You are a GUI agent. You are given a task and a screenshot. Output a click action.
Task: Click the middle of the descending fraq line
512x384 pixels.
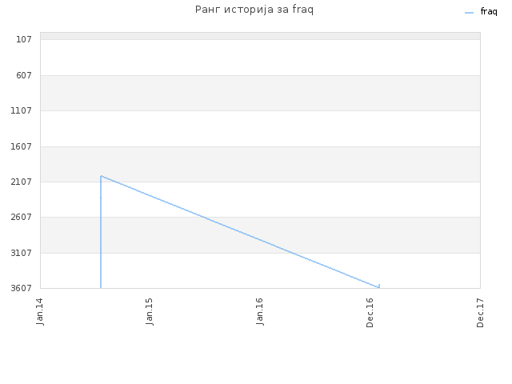[x=240, y=232]
